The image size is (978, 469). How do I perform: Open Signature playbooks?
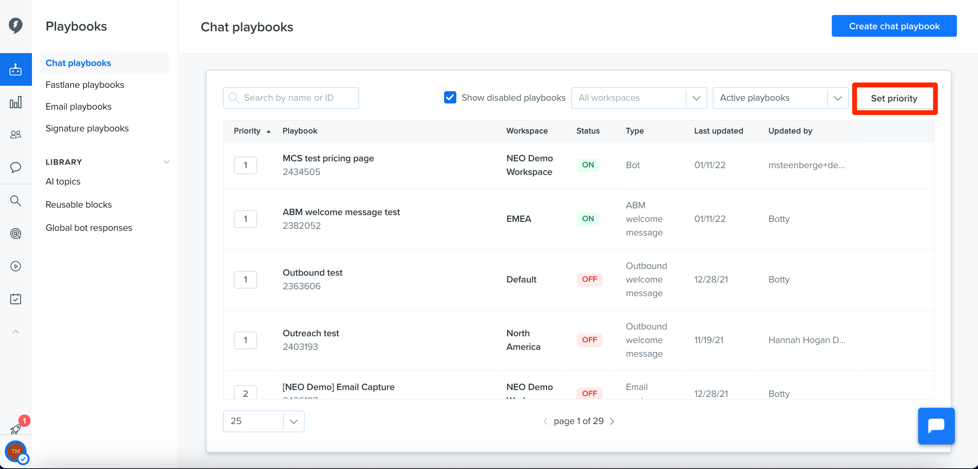(x=87, y=128)
